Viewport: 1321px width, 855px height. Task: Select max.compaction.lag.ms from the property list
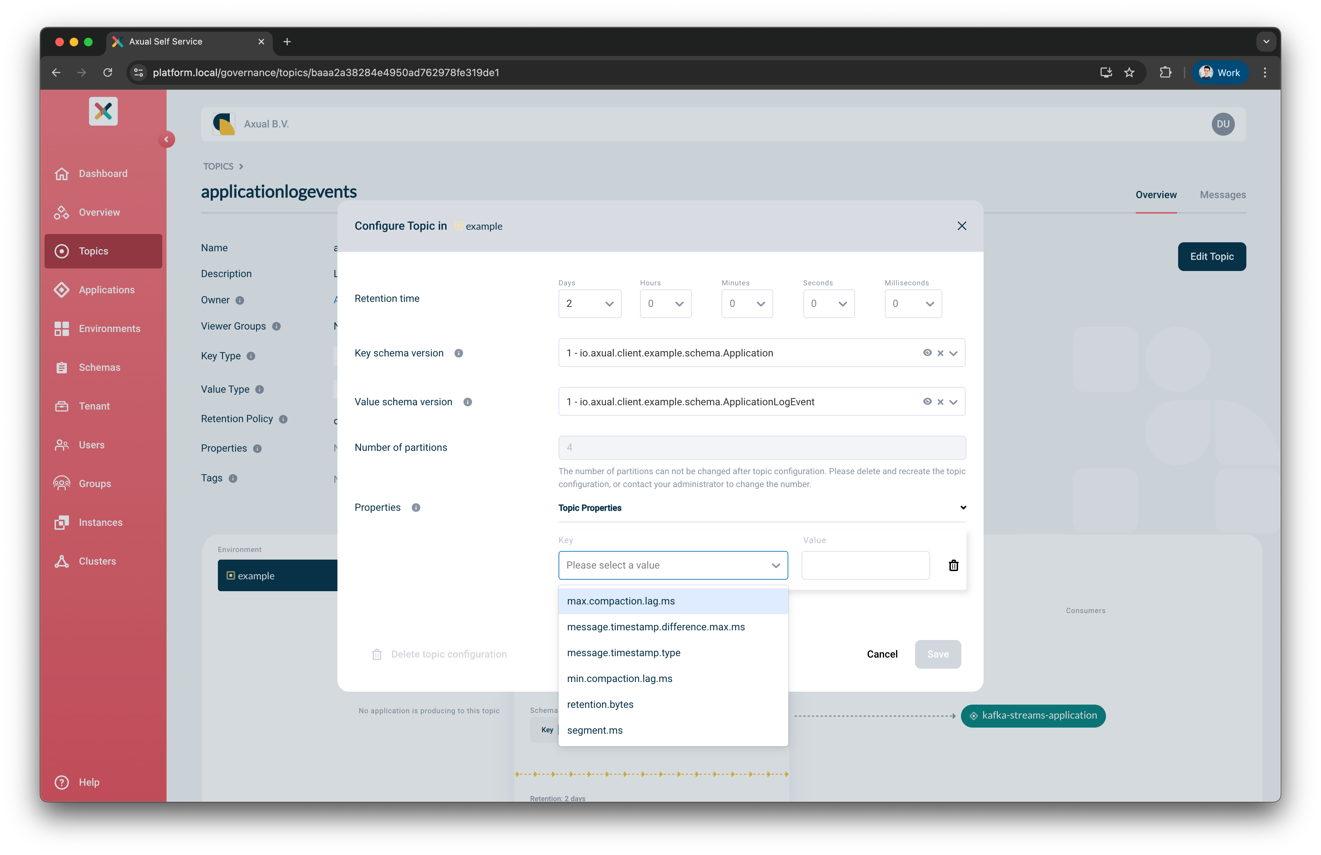[621, 601]
